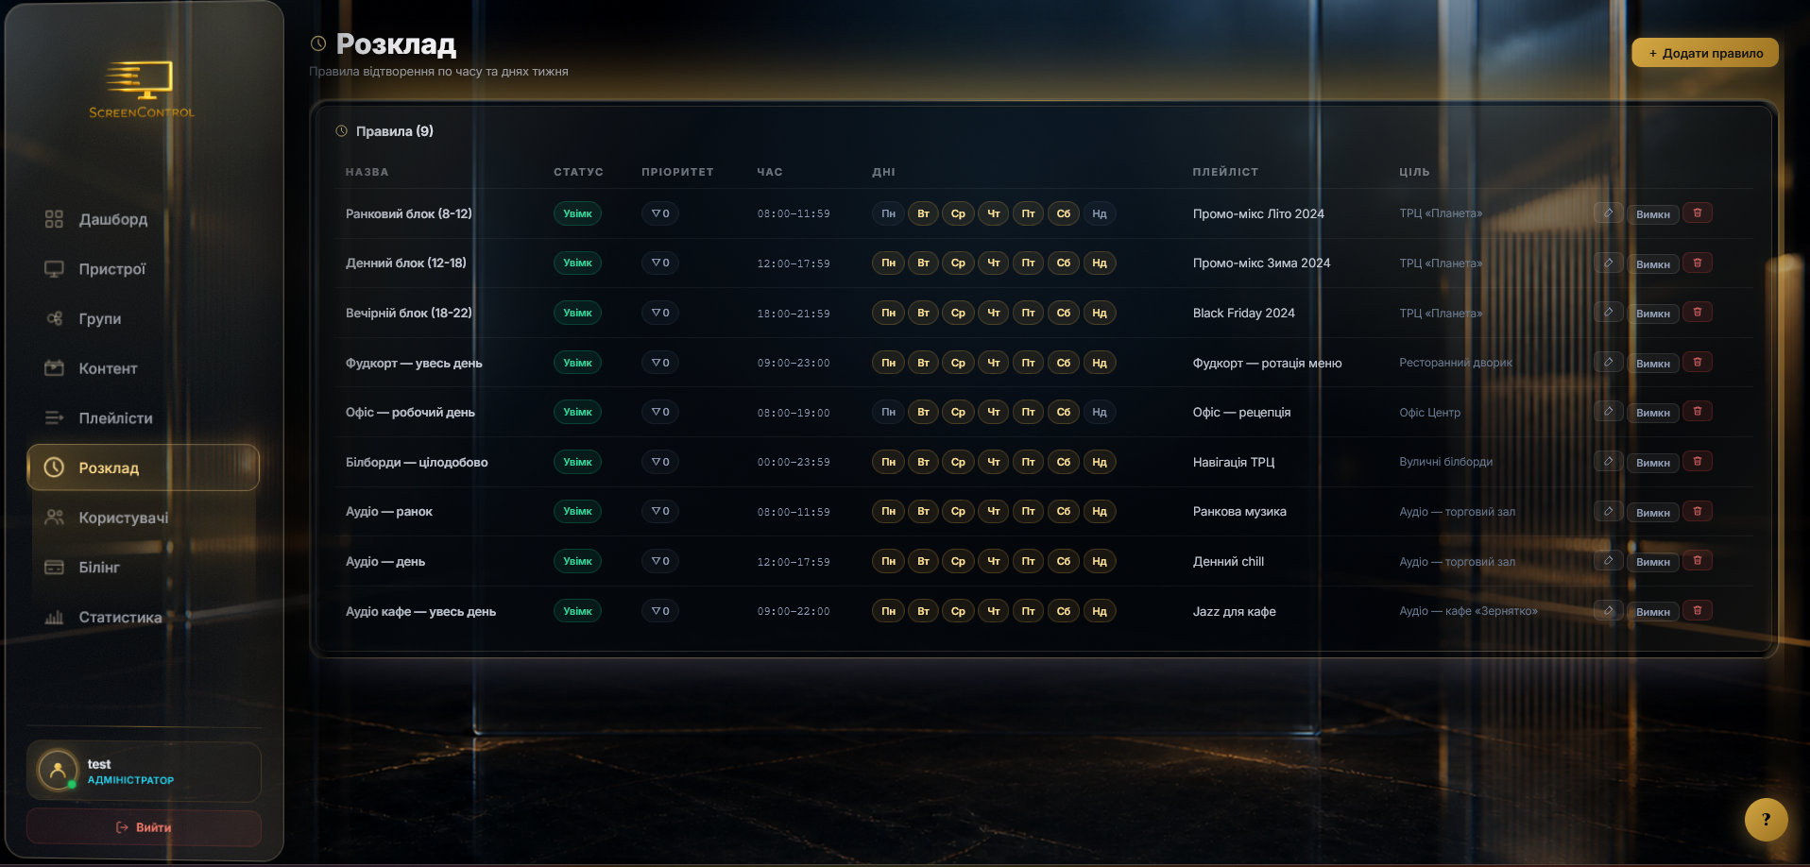Open the Дашборд page
The width and height of the screenshot is (1810, 867).
143,219
